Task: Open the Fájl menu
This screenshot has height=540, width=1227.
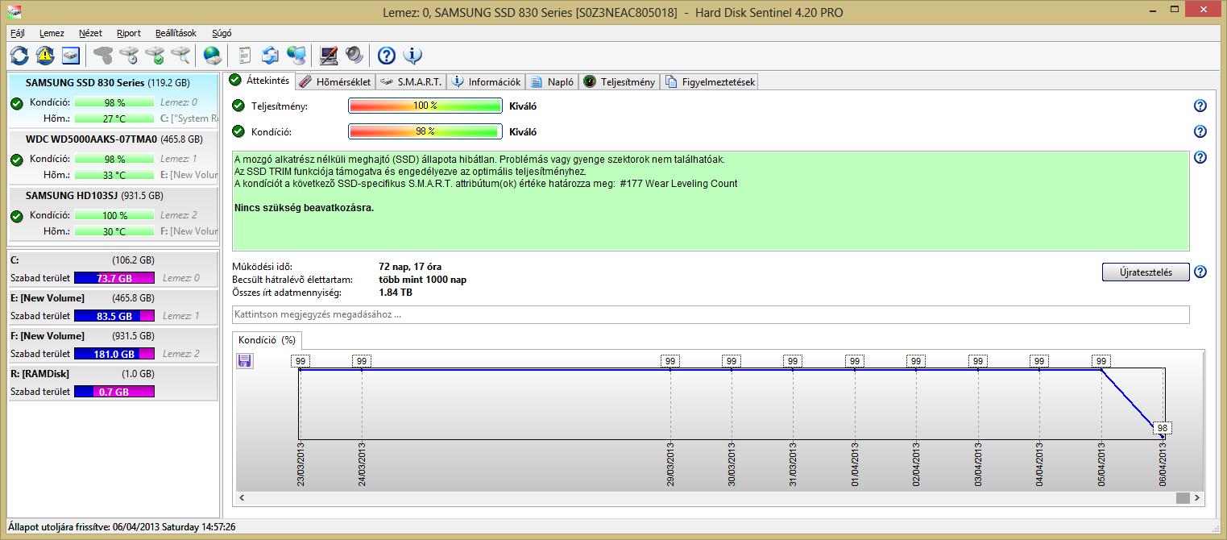Action: click(x=18, y=33)
